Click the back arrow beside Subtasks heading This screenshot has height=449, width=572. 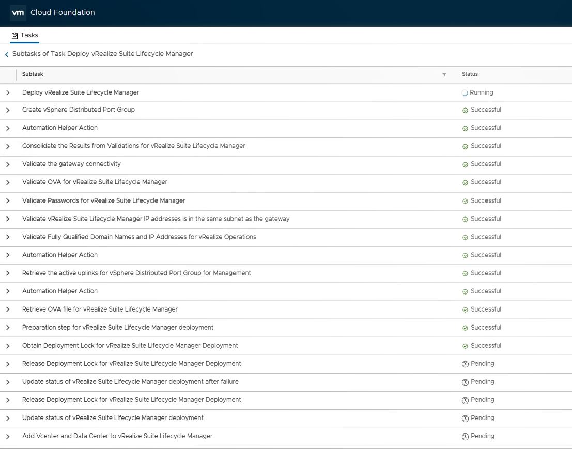pyautogui.click(x=7, y=54)
